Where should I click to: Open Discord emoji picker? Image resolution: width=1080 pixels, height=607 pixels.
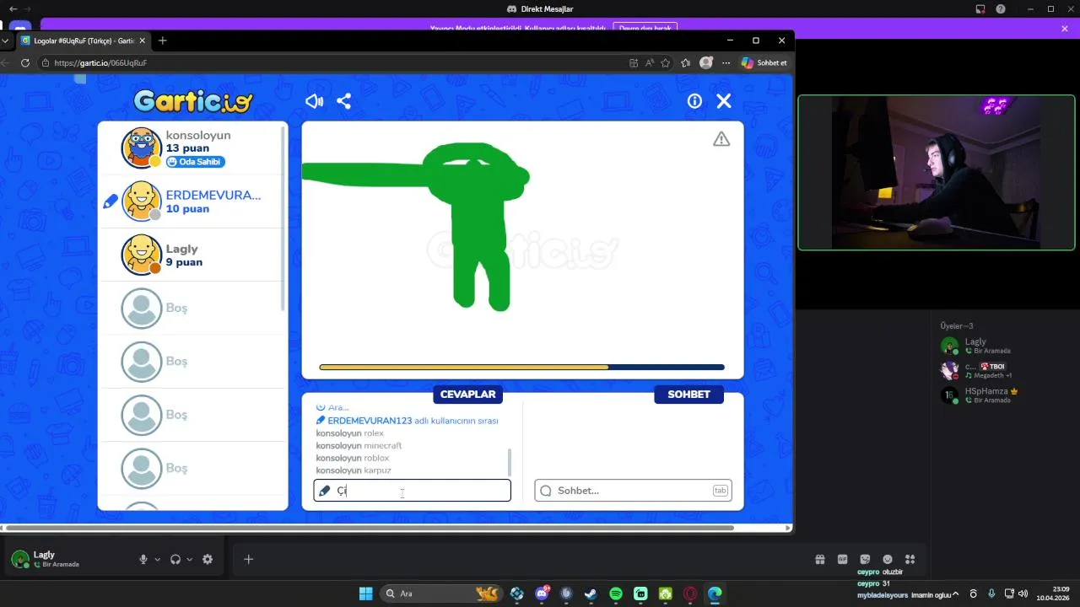pyautogui.click(x=888, y=559)
